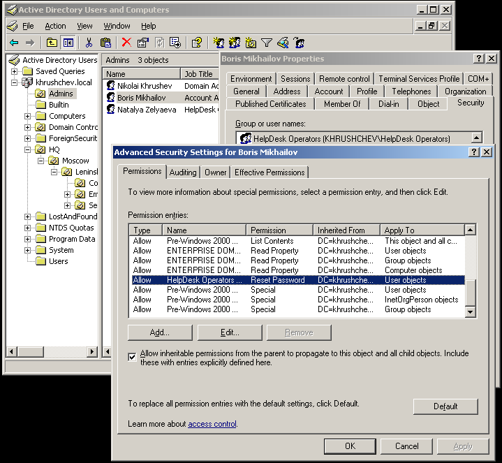Image resolution: width=502 pixels, height=463 pixels.
Task: Click Cancel in Advanced Security Settings
Action: tap(406, 446)
